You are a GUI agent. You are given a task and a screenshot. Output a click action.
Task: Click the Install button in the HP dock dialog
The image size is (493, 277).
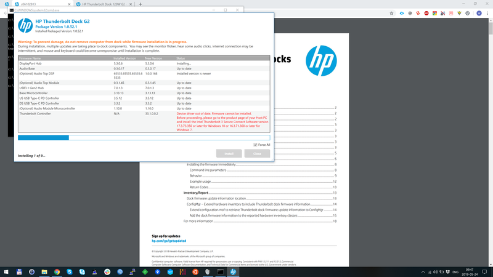(229, 153)
